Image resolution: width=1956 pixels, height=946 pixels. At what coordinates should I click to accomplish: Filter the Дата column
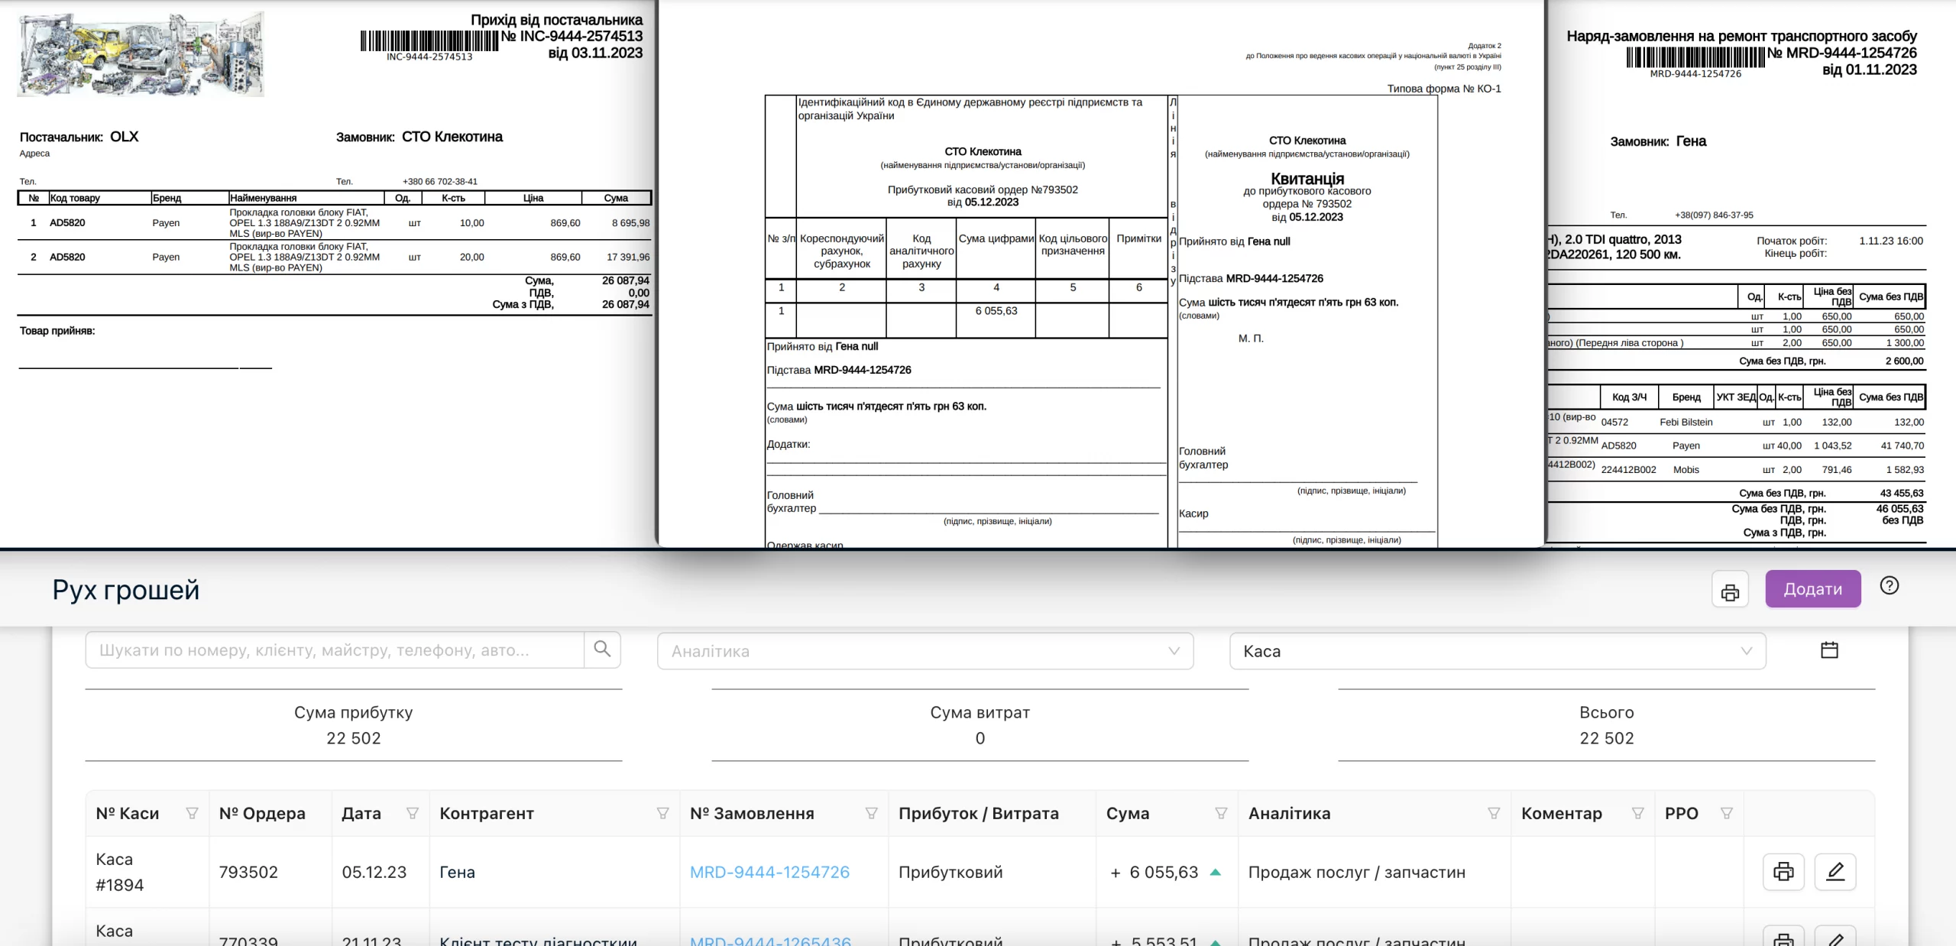[413, 814]
